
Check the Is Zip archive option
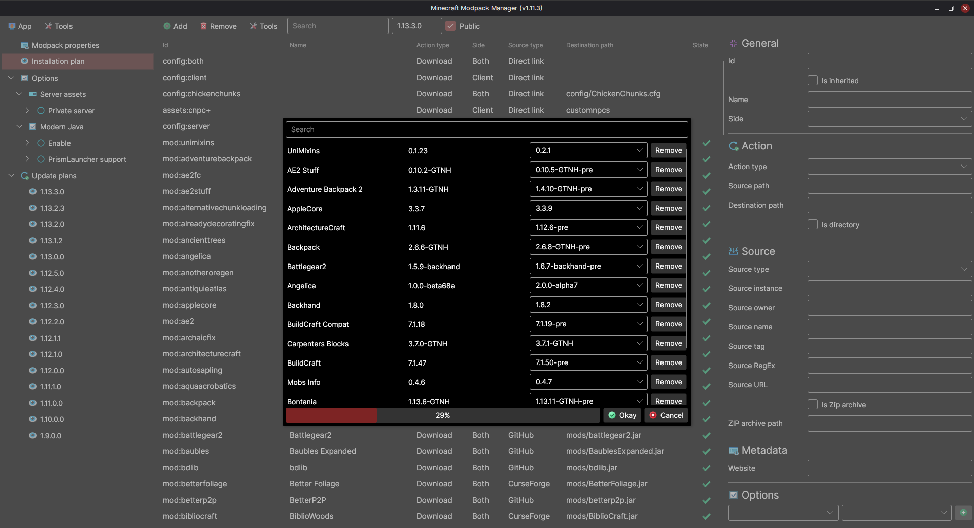point(813,405)
